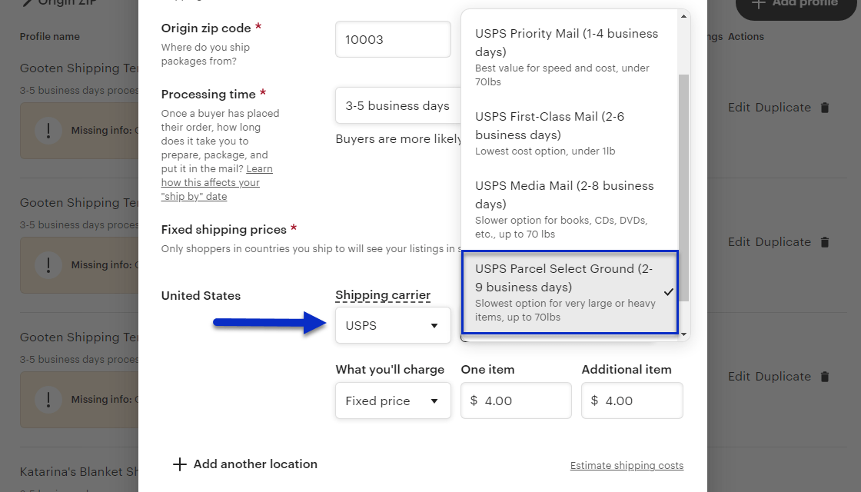Viewport: 861px width, 492px height.
Task: Click the plus icon beside Add another location
Action: click(180, 464)
